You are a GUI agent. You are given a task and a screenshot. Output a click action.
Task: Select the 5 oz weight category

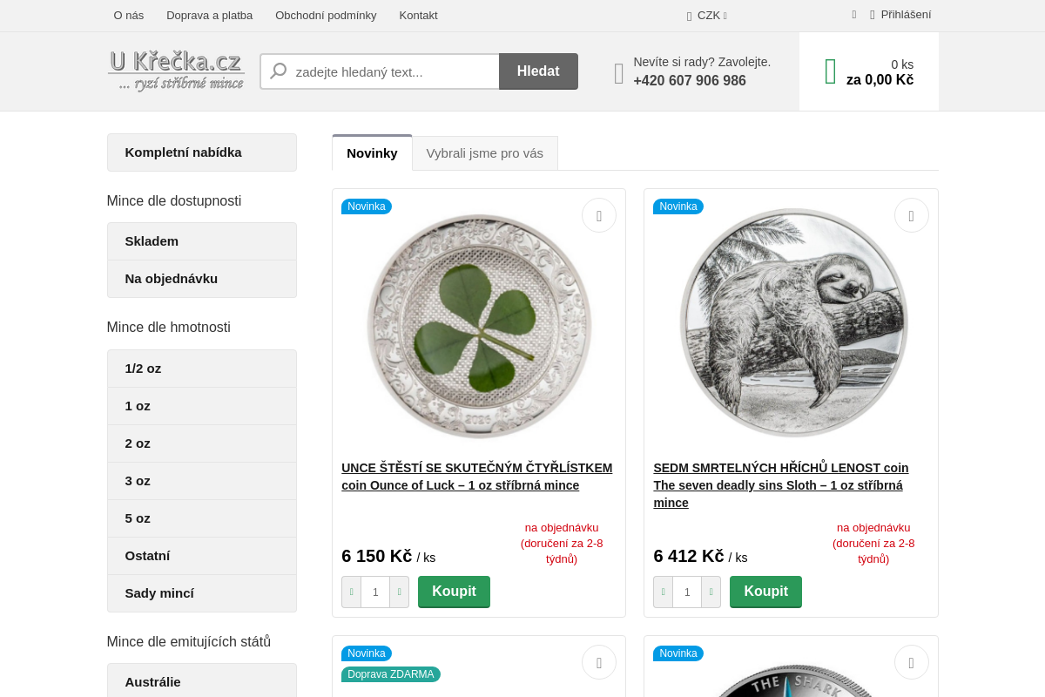pyautogui.click(x=202, y=518)
